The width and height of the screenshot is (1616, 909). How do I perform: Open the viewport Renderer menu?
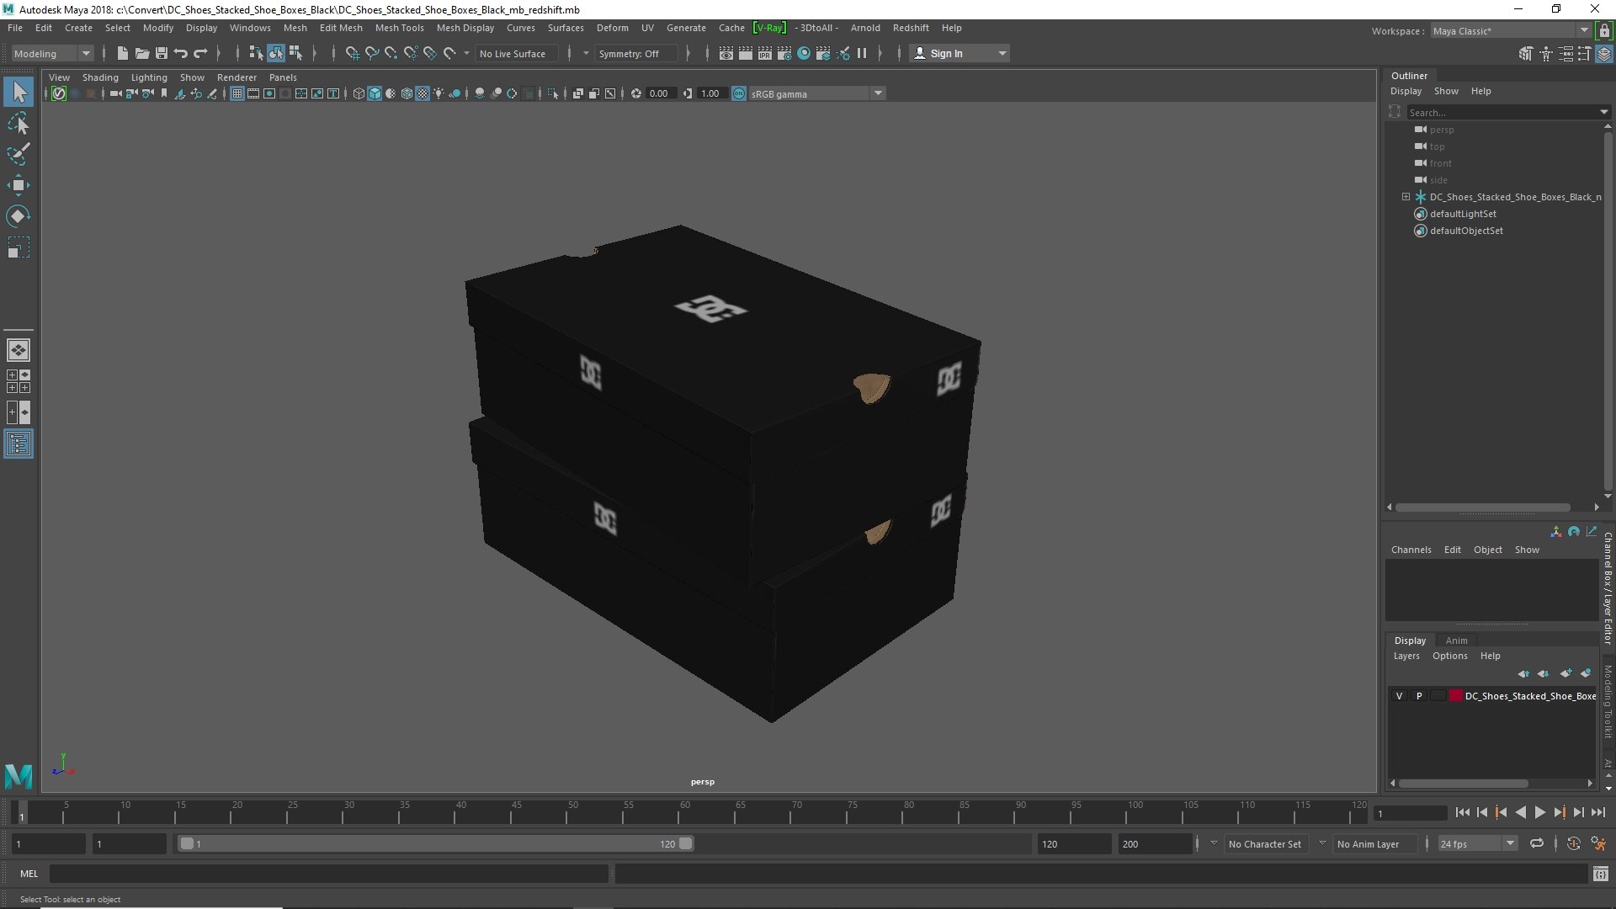pos(237,77)
